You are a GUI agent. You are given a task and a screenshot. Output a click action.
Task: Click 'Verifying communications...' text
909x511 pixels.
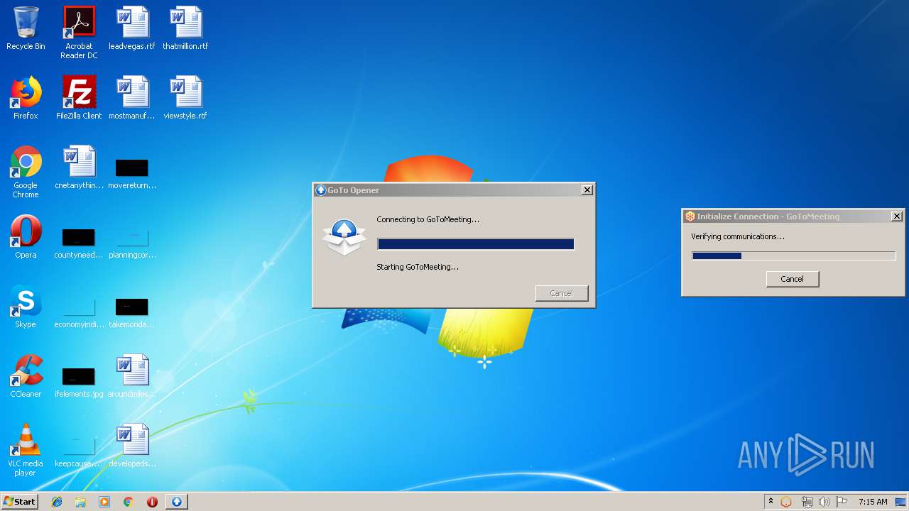tap(738, 236)
